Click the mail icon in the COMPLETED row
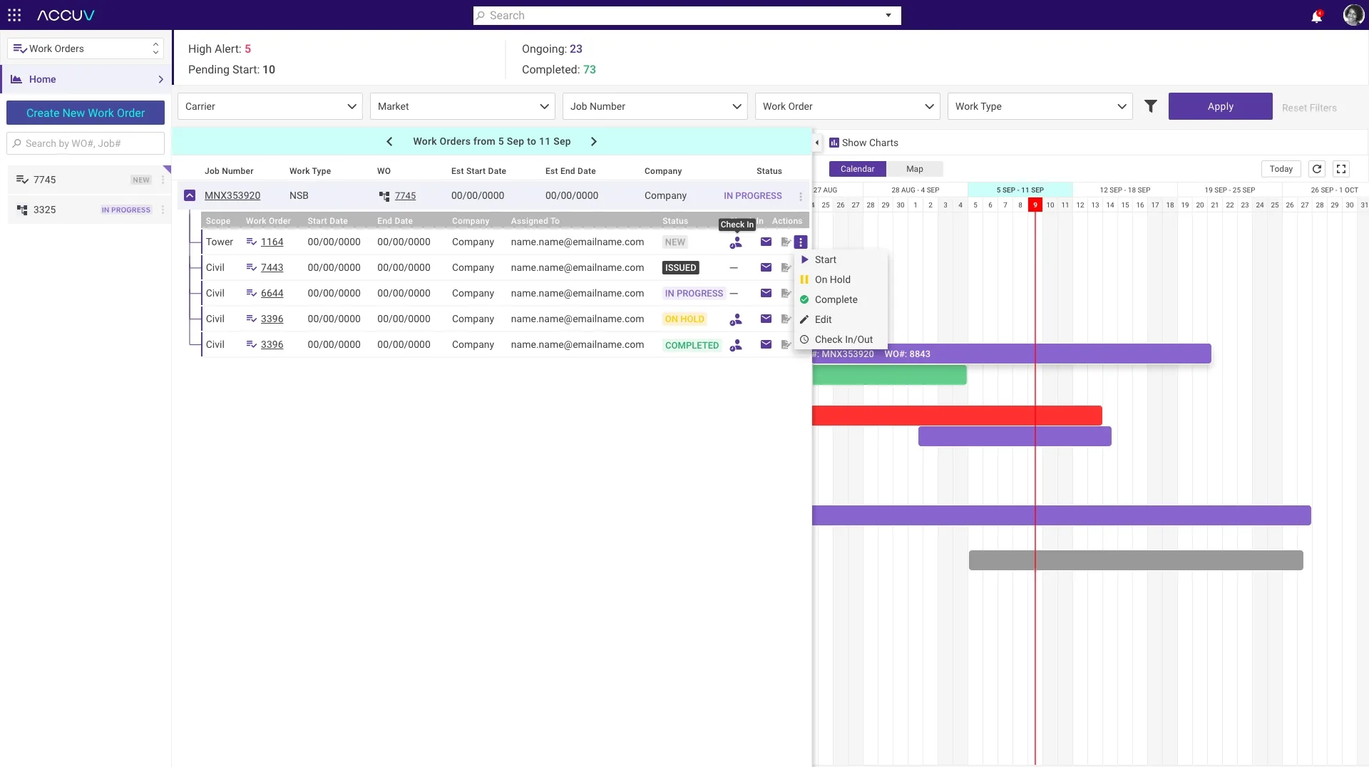 click(766, 344)
